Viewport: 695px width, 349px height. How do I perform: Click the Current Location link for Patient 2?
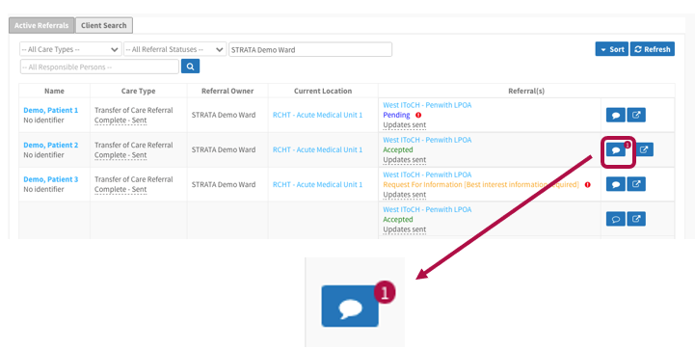pyautogui.click(x=317, y=149)
